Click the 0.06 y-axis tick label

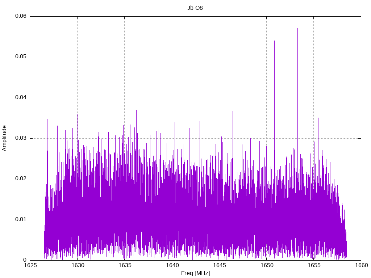click(x=21, y=16)
